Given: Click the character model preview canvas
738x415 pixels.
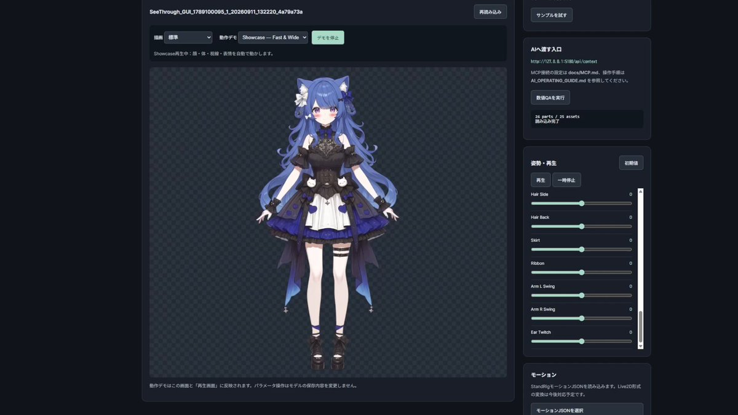Looking at the screenshot, I should (x=328, y=222).
